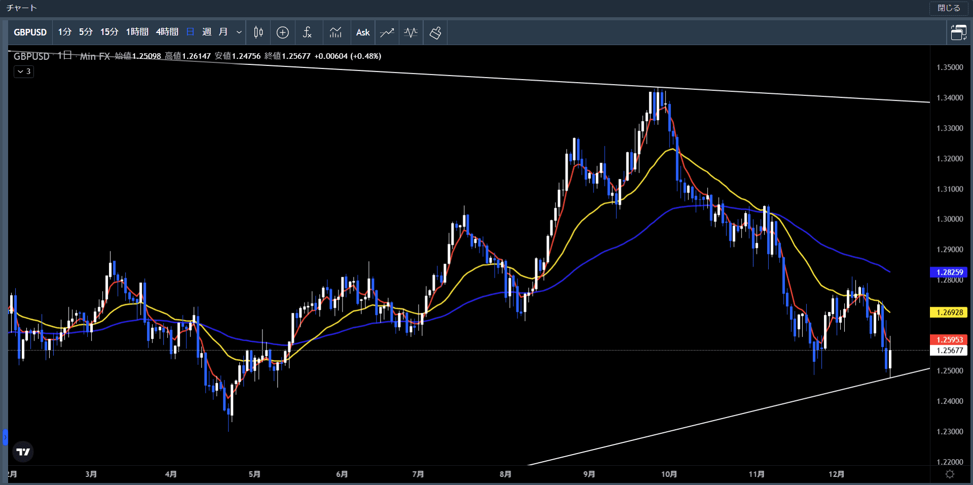Open chart settings gear icon
The image size is (973, 485).
(950, 474)
